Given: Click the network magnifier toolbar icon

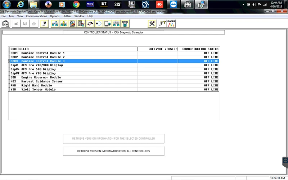Looking at the screenshot, I should coord(55,24).
